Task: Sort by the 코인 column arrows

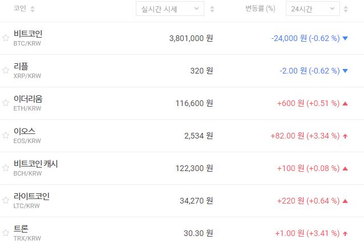Action: coord(32,9)
